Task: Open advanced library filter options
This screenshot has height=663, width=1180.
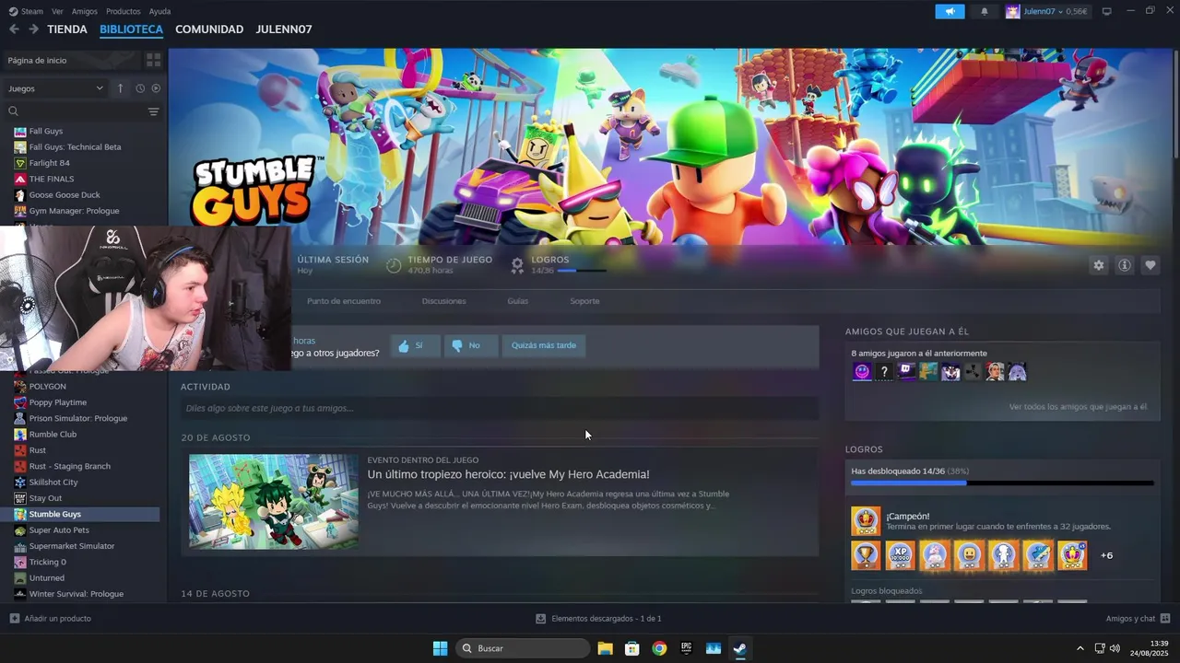Action: [x=154, y=111]
